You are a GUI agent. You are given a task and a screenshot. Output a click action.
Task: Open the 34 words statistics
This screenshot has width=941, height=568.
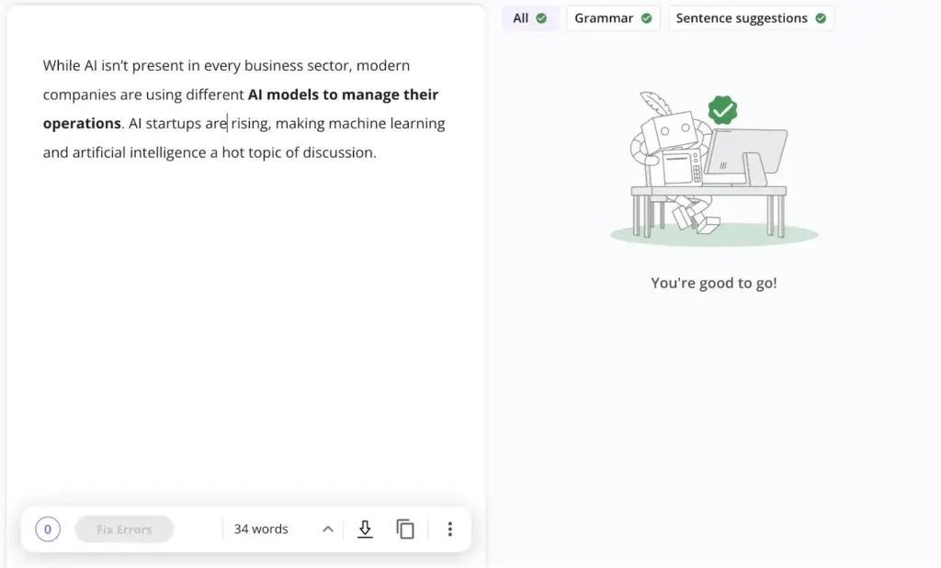tap(261, 529)
